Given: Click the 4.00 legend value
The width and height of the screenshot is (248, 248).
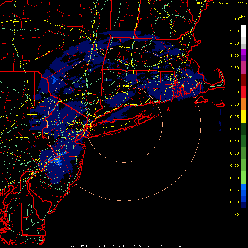Looking at the screenshot, I should tap(234, 43).
